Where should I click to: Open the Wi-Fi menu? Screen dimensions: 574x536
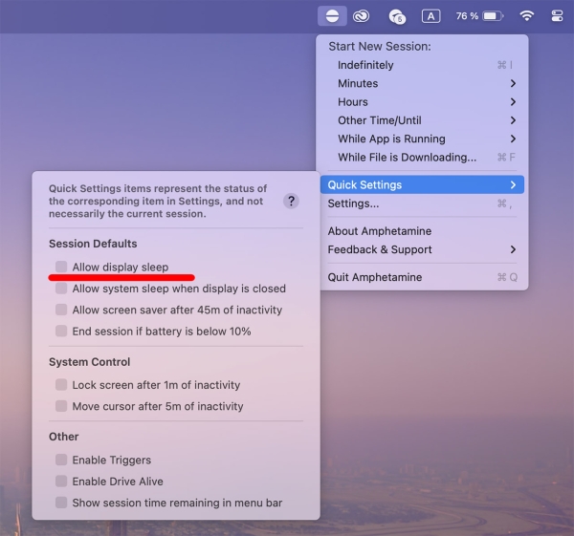(527, 16)
